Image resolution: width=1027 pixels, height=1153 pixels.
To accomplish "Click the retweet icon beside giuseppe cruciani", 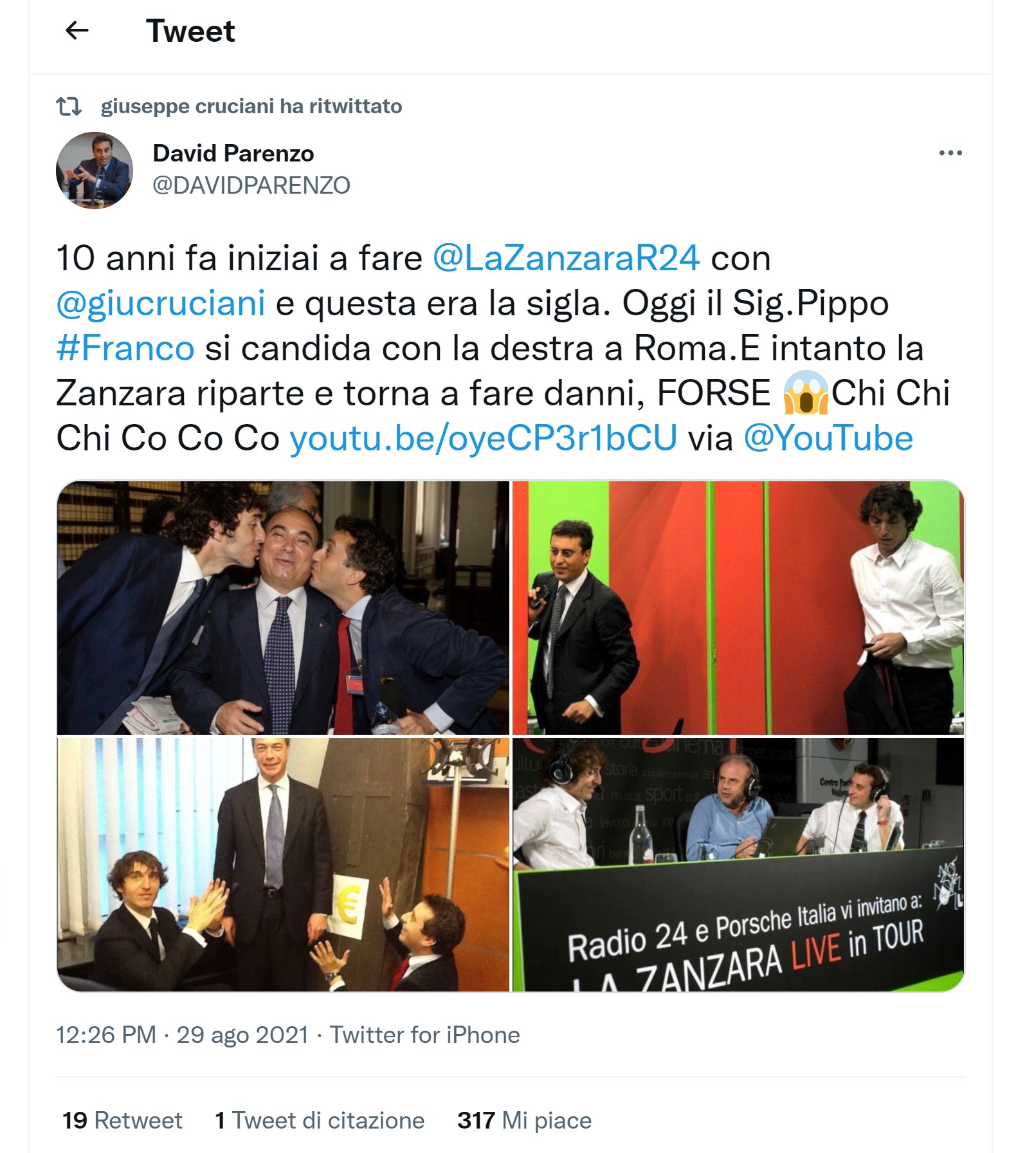I will click(69, 106).
